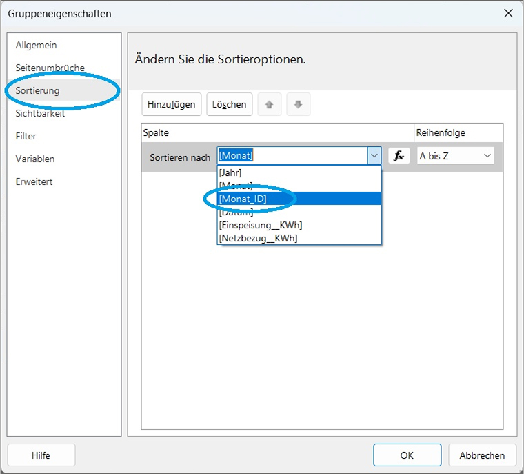Select the Sortierung page

(x=37, y=90)
